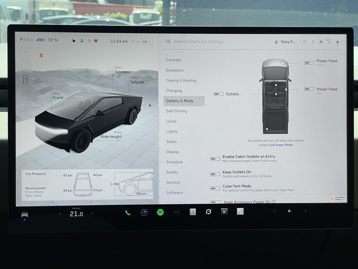Tap the notifications bell icon
The height and width of the screenshot is (269, 358).
pos(337,43)
